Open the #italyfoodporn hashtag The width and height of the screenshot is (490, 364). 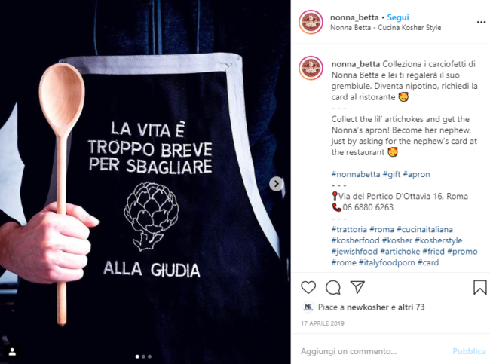[x=387, y=262]
